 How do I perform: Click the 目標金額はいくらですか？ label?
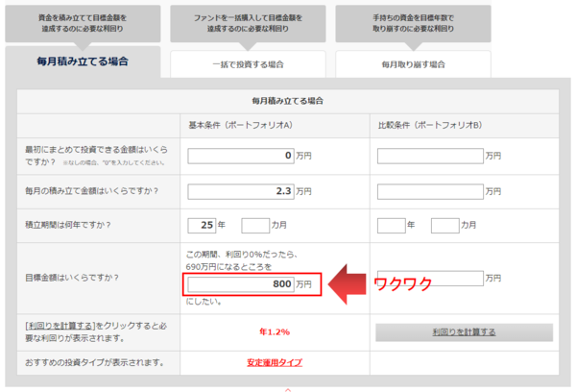click(72, 278)
